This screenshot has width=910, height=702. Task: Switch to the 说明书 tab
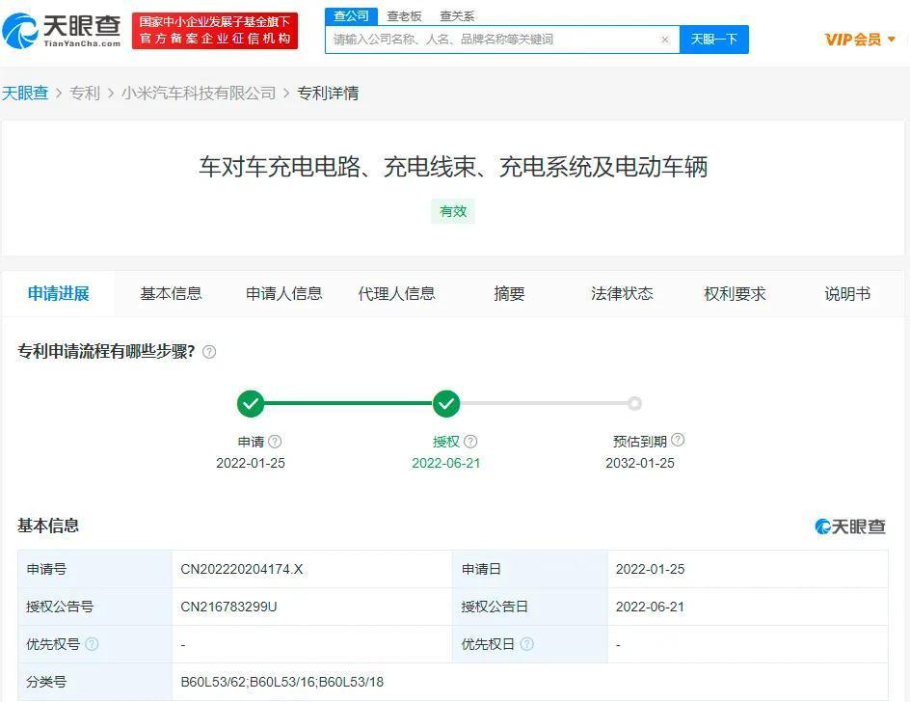pyautogui.click(x=847, y=293)
